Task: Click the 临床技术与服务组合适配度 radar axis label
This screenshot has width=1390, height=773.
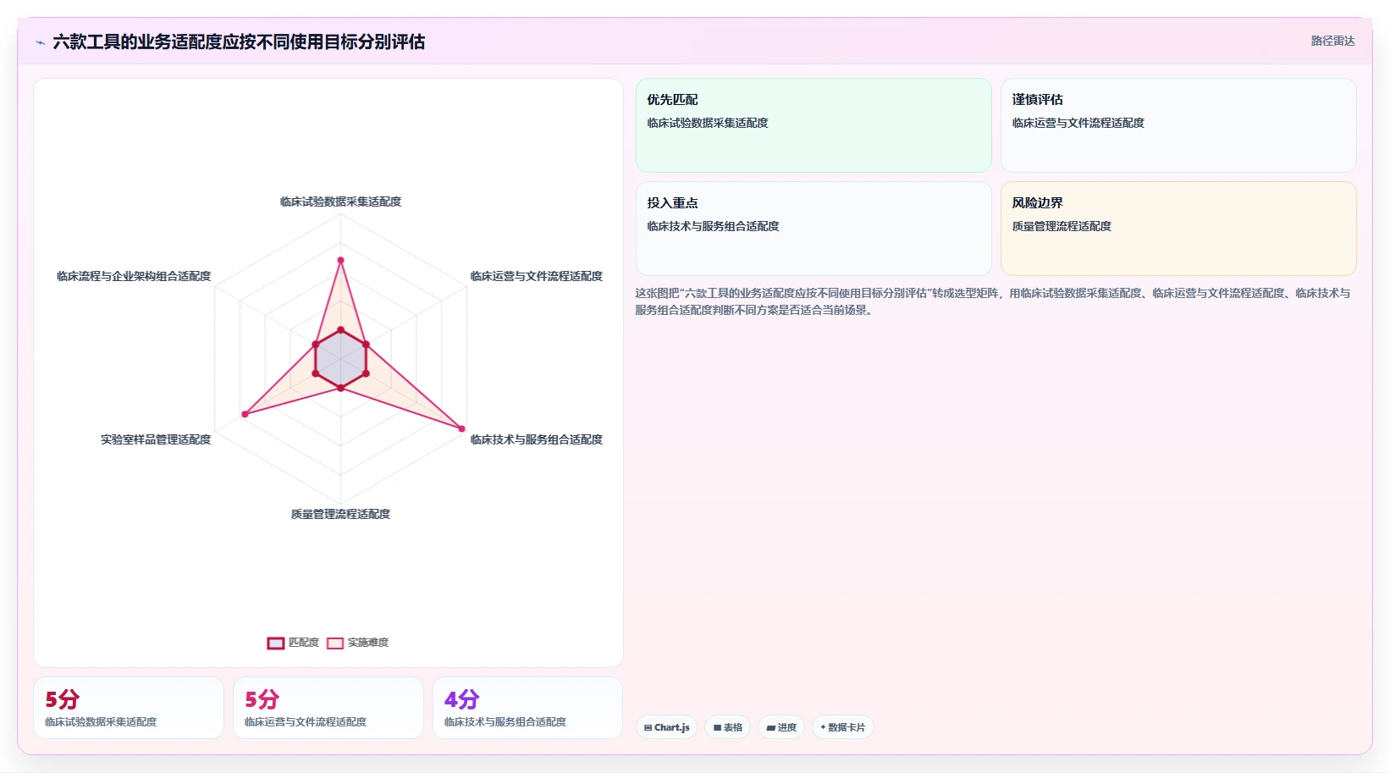Action: coord(537,439)
